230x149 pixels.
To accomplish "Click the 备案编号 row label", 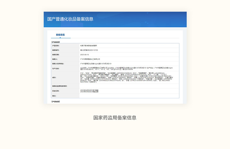I will point(55,50).
